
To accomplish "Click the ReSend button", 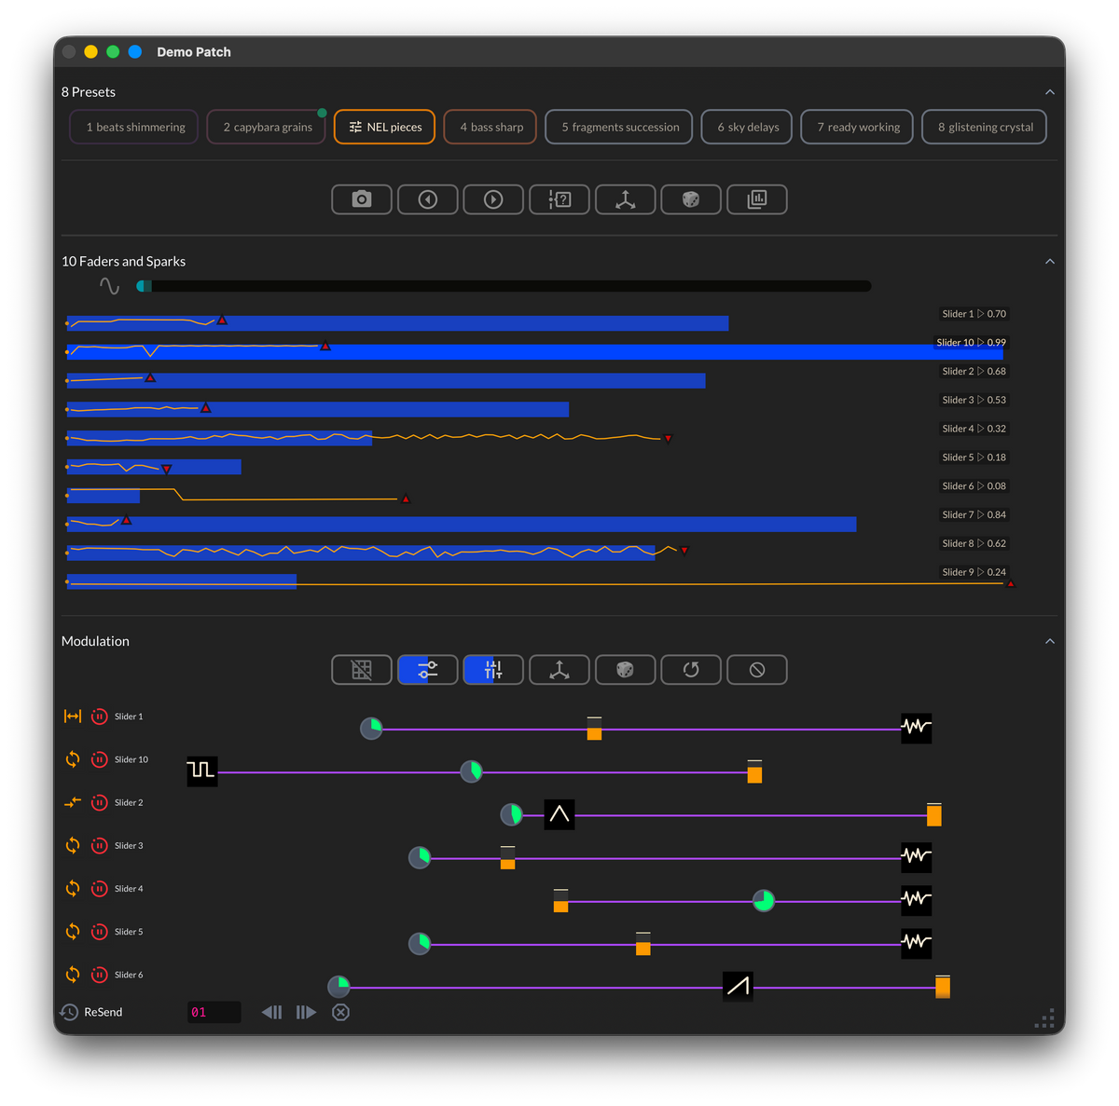I will 92,1012.
